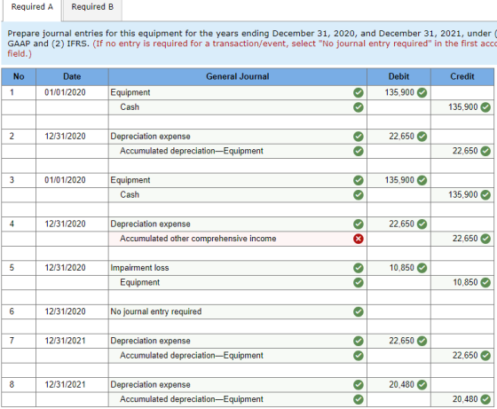This screenshot has height=409, width=497.
Task: Open the Cash account field in entry 3
Action: click(238, 195)
